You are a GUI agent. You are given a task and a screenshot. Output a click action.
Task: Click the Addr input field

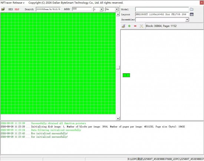(82, 9)
